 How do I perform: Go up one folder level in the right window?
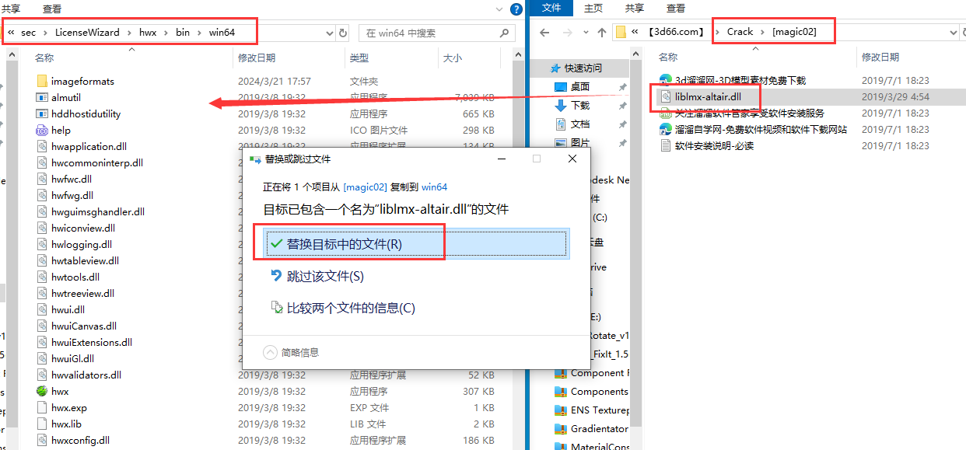[x=601, y=33]
